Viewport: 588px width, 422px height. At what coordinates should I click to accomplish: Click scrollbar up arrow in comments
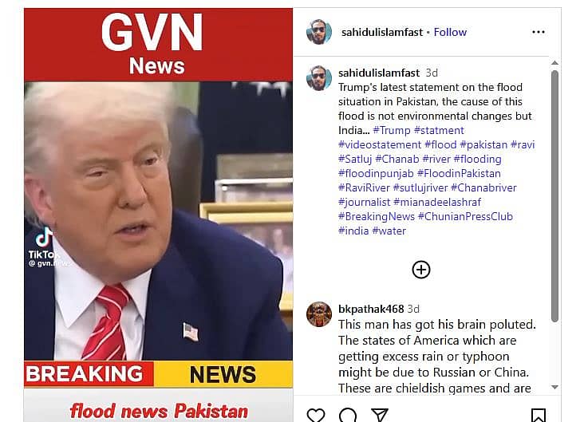(554, 63)
